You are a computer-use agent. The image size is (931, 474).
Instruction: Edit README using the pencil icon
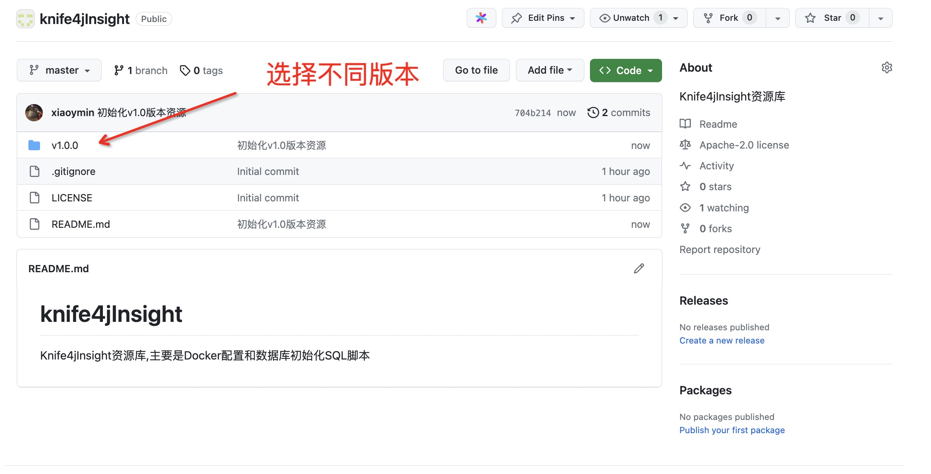639,269
